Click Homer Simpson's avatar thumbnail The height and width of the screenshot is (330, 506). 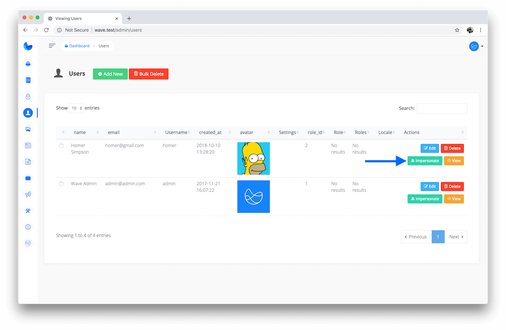(x=253, y=158)
